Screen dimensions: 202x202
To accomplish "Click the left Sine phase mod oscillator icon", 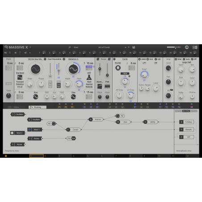I will pyautogui.click(x=36, y=97).
